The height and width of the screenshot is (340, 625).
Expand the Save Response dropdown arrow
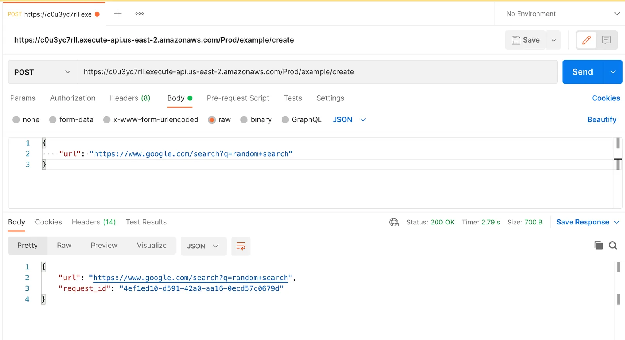(x=617, y=222)
